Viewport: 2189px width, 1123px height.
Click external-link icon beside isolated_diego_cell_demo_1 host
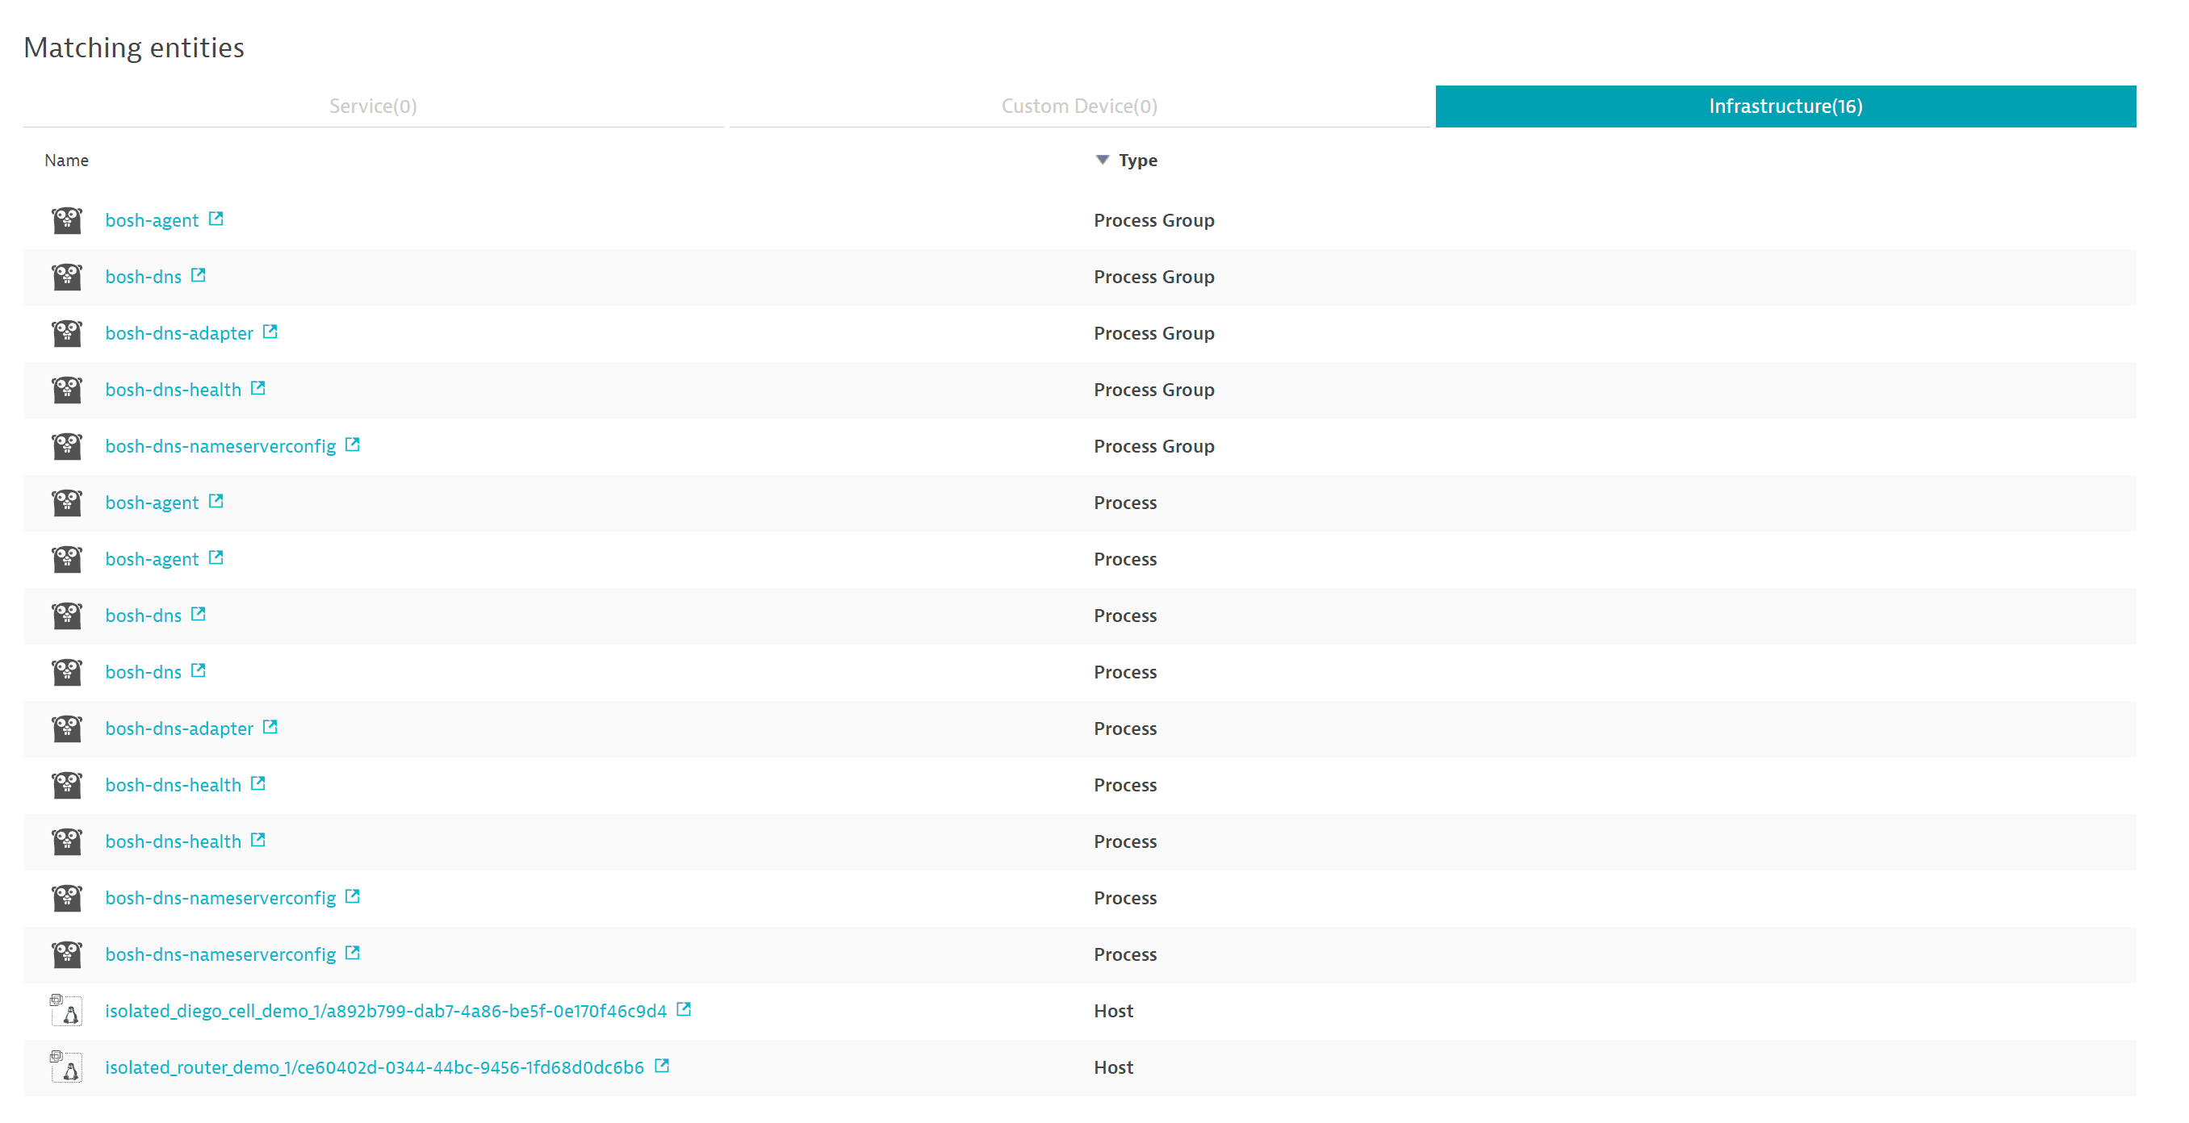coord(684,1009)
